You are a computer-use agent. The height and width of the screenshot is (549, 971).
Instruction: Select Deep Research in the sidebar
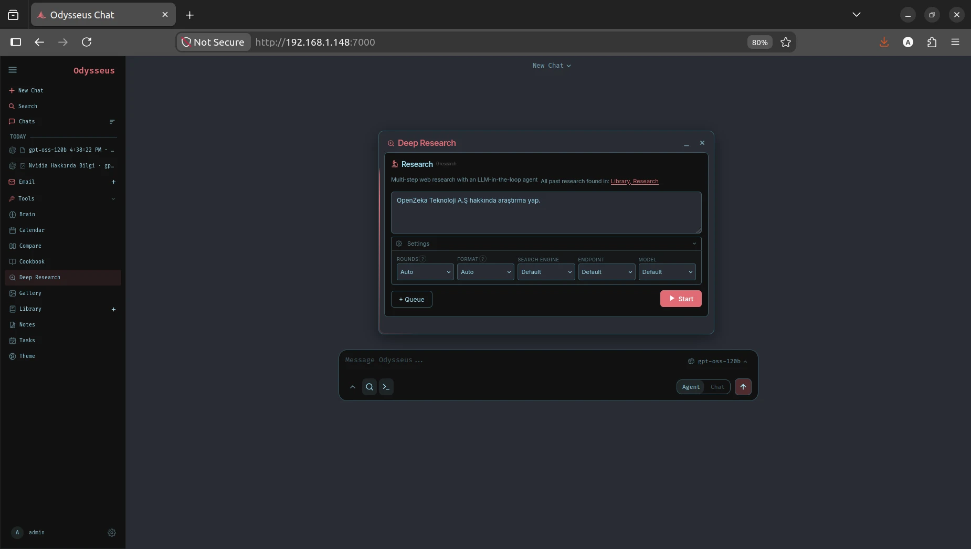pyautogui.click(x=63, y=278)
